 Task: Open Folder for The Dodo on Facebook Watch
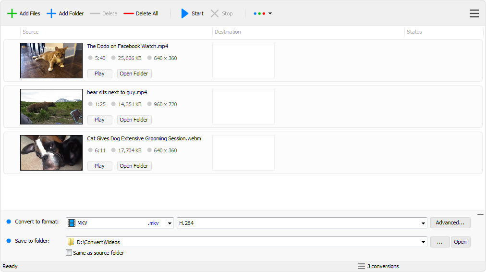click(134, 74)
